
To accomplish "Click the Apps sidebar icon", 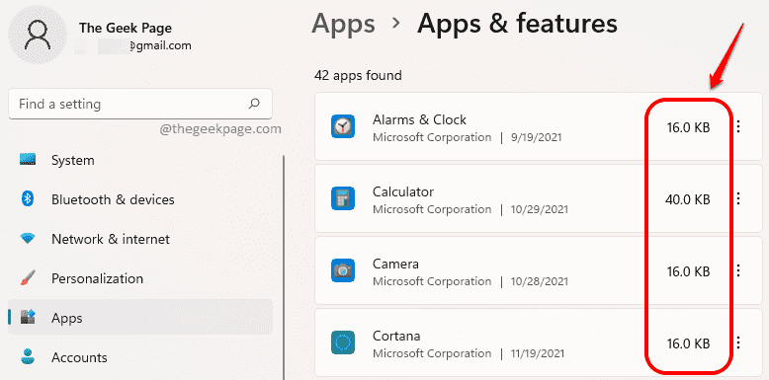I will (28, 318).
